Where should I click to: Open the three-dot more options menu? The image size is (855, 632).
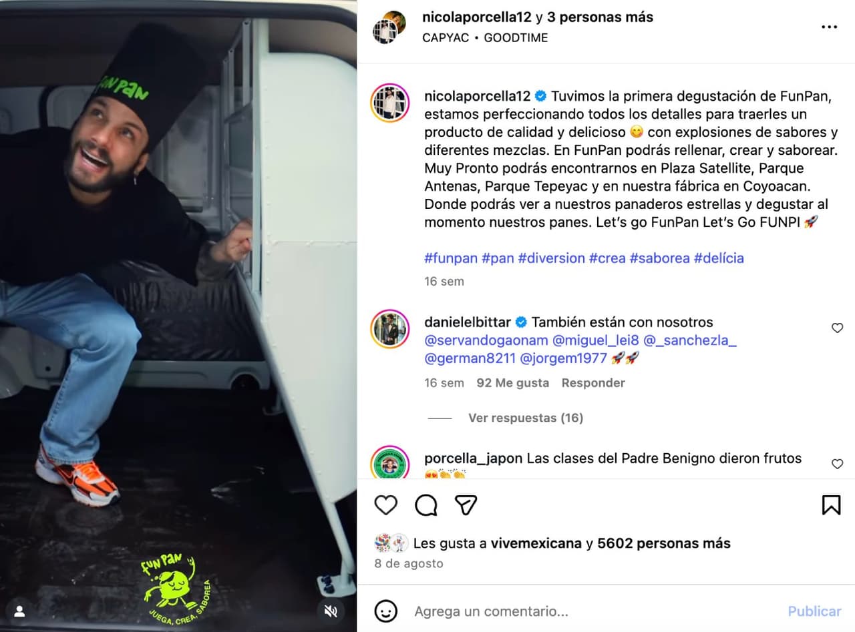click(x=829, y=27)
